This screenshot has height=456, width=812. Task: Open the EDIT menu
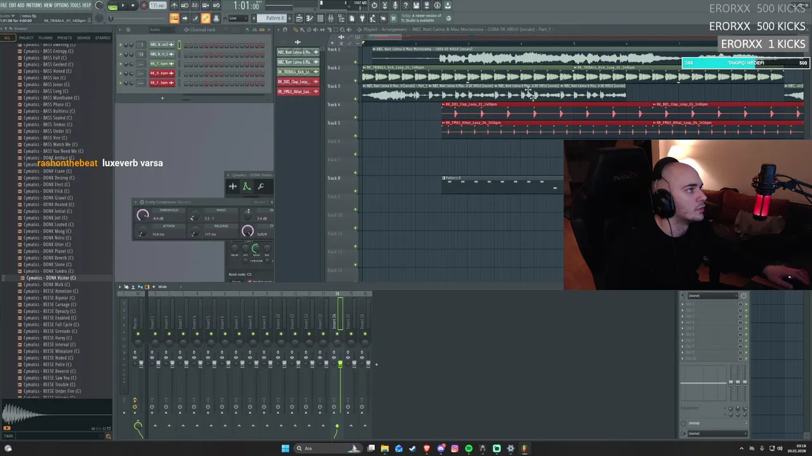pyautogui.click(x=12, y=5)
